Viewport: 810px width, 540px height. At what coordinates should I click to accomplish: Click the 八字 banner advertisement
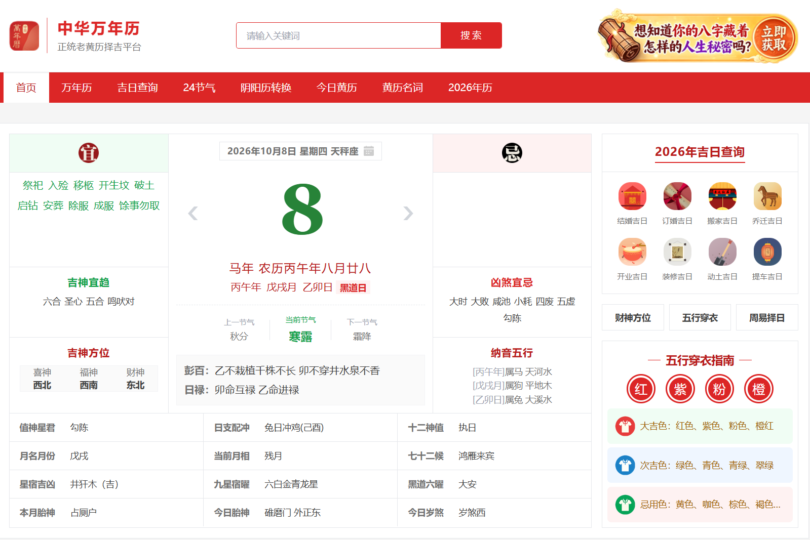point(698,37)
